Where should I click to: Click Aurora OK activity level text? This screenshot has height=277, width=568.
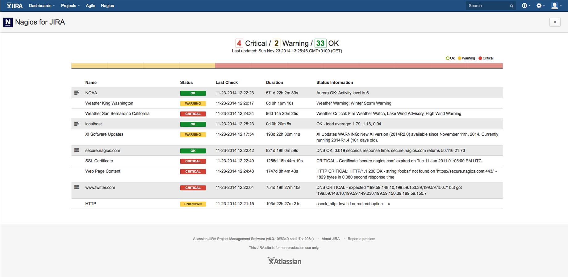coord(342,93)
